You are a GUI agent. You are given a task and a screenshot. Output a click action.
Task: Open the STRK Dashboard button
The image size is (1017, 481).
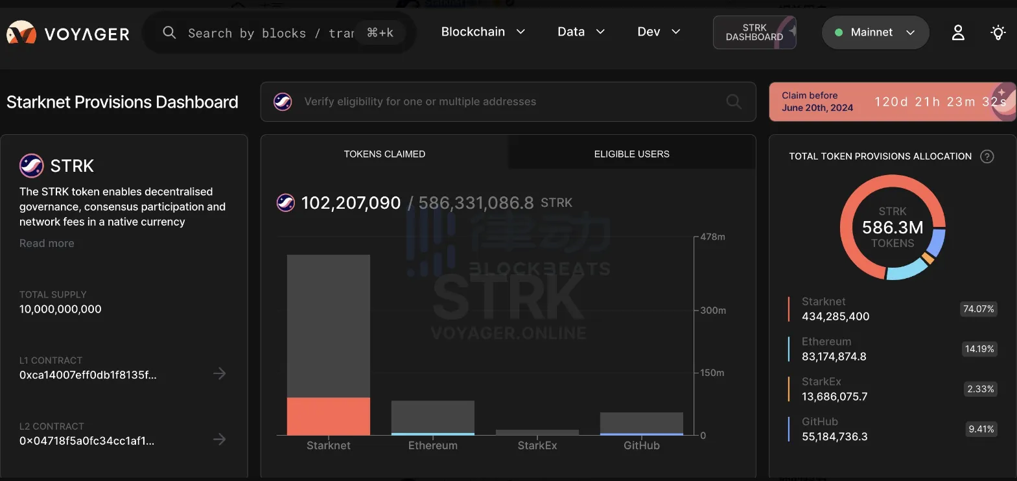(754, 32)
